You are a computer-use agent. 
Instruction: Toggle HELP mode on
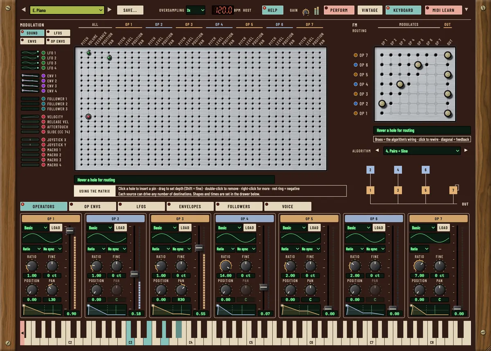[272, 10]
